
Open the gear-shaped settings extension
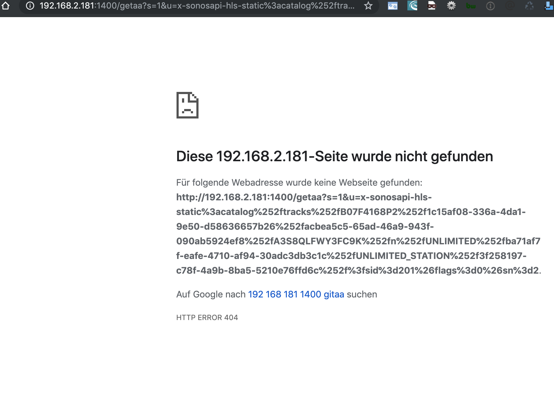451,5
